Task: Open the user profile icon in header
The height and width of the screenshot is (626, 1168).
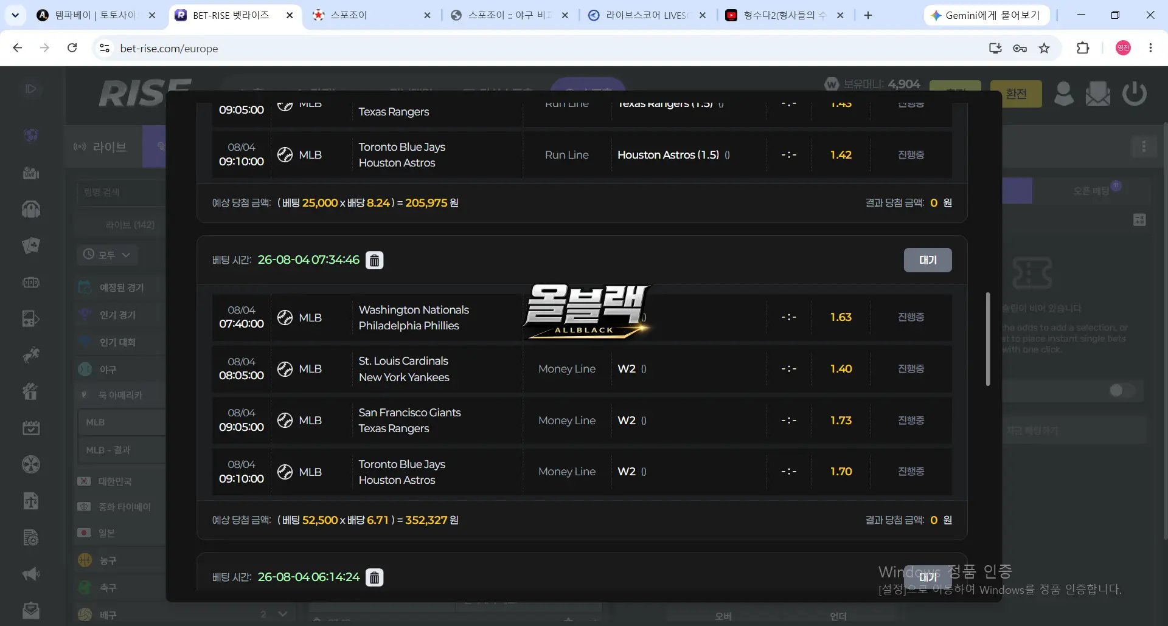Action: click(x=1064, y=94)
